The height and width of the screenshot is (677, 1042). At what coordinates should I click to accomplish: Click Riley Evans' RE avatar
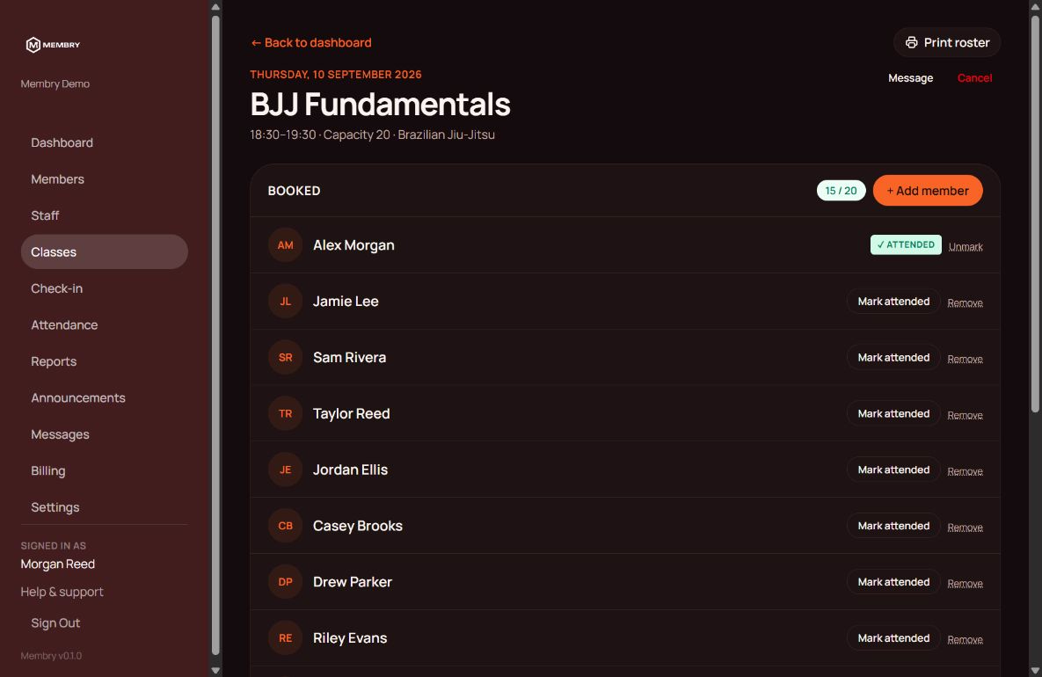point(285,637)
